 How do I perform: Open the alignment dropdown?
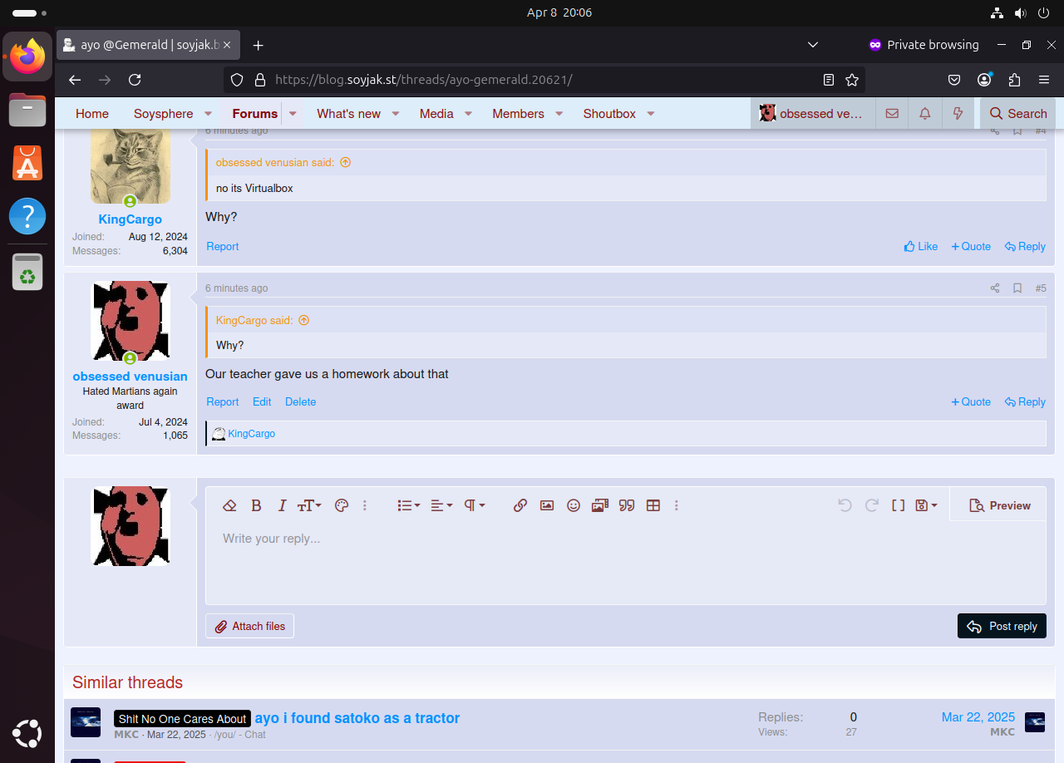(441, 505)
